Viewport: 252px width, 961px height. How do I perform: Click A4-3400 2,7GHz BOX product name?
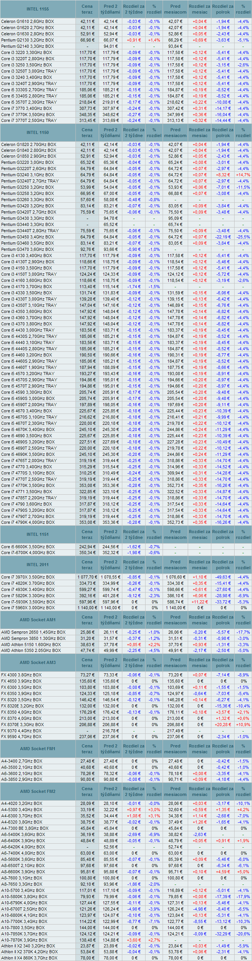22,761
